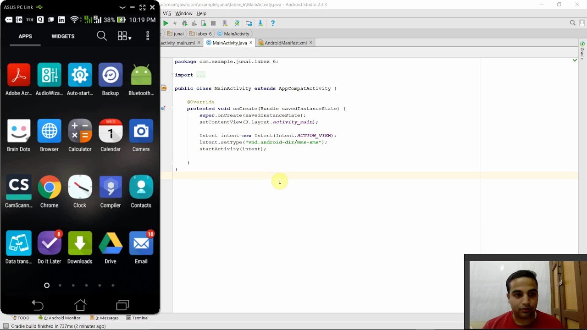The height and width of the screenshot is (330, 587).
Task: Tap the phone Back navigation button
Action: point(38,305)
